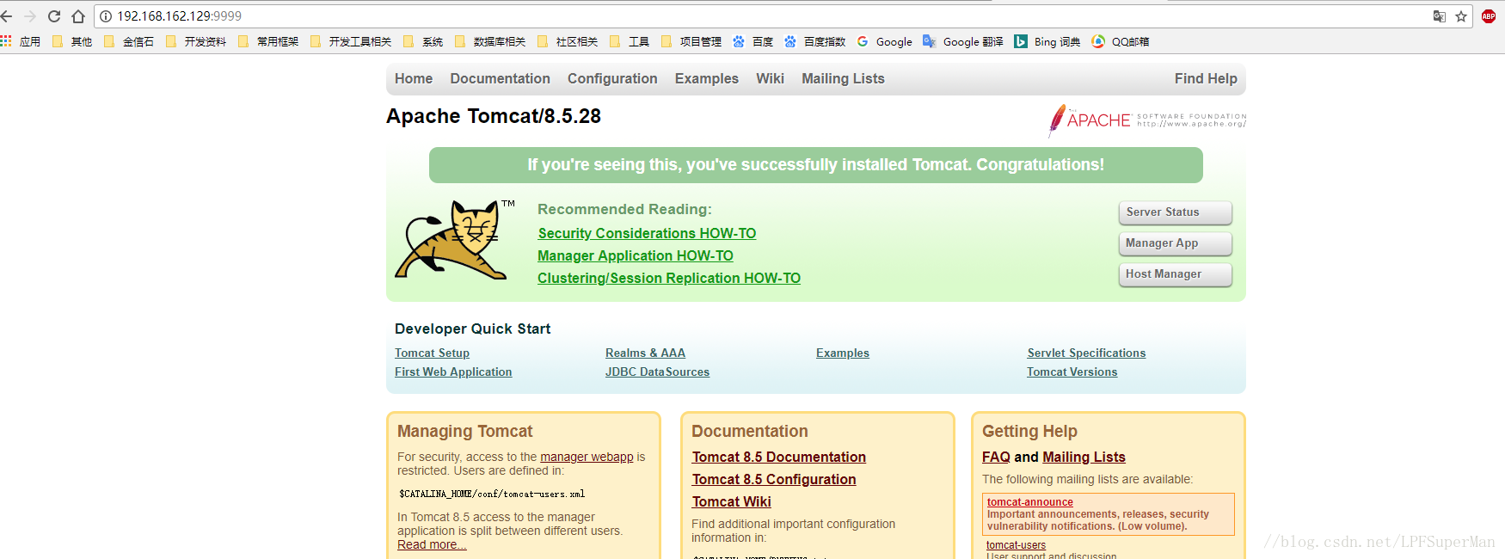Screen dimensions: 1505x559
Task: Open the 项目管理 bookmarks folder
Action: coord(691,41)
